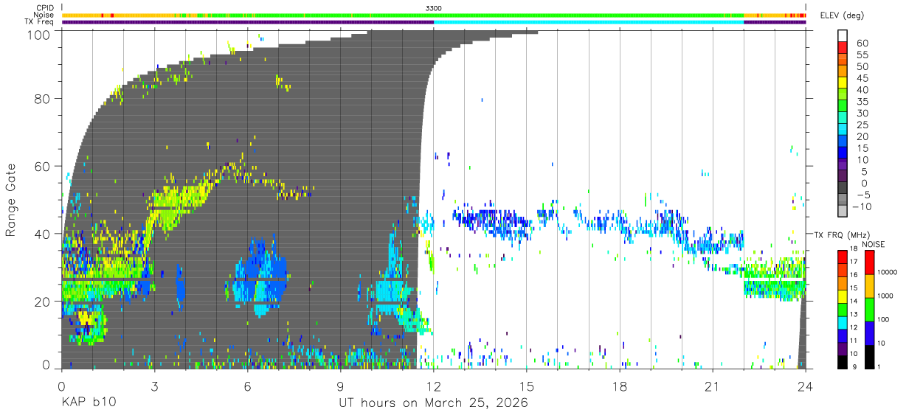Pick the black 1–10 noise swatch

coord(868,355)
